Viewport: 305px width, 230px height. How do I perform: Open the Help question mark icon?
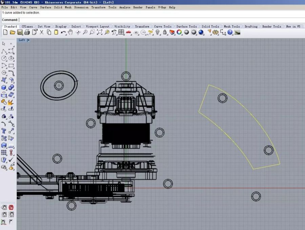[x=230, y=32]
